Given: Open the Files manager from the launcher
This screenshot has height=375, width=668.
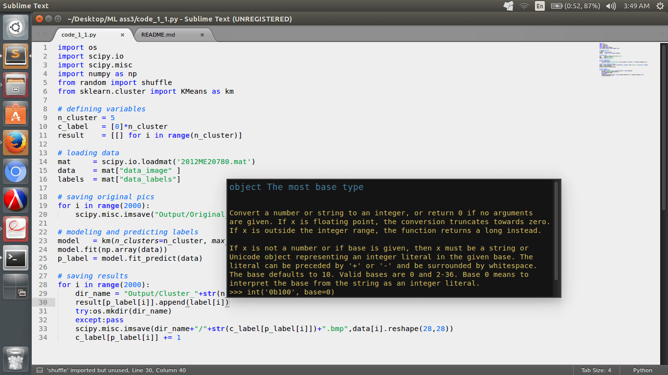Looking at the screenshot, I should tap(16, 85).
